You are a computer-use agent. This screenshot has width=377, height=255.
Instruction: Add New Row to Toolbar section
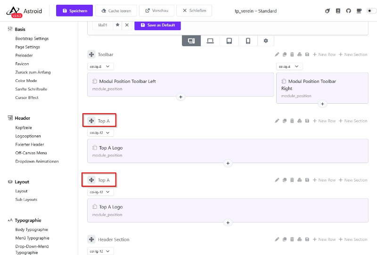click(x=324, y=55)
